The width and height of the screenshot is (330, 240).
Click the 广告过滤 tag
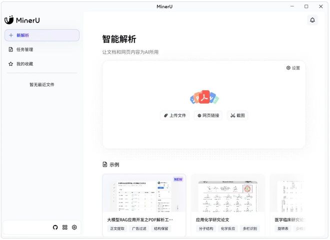tap(139, 229)
